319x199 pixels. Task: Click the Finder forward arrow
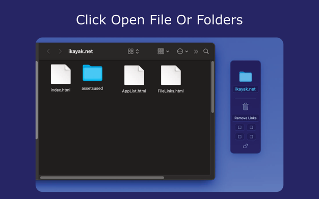point(60,51)
